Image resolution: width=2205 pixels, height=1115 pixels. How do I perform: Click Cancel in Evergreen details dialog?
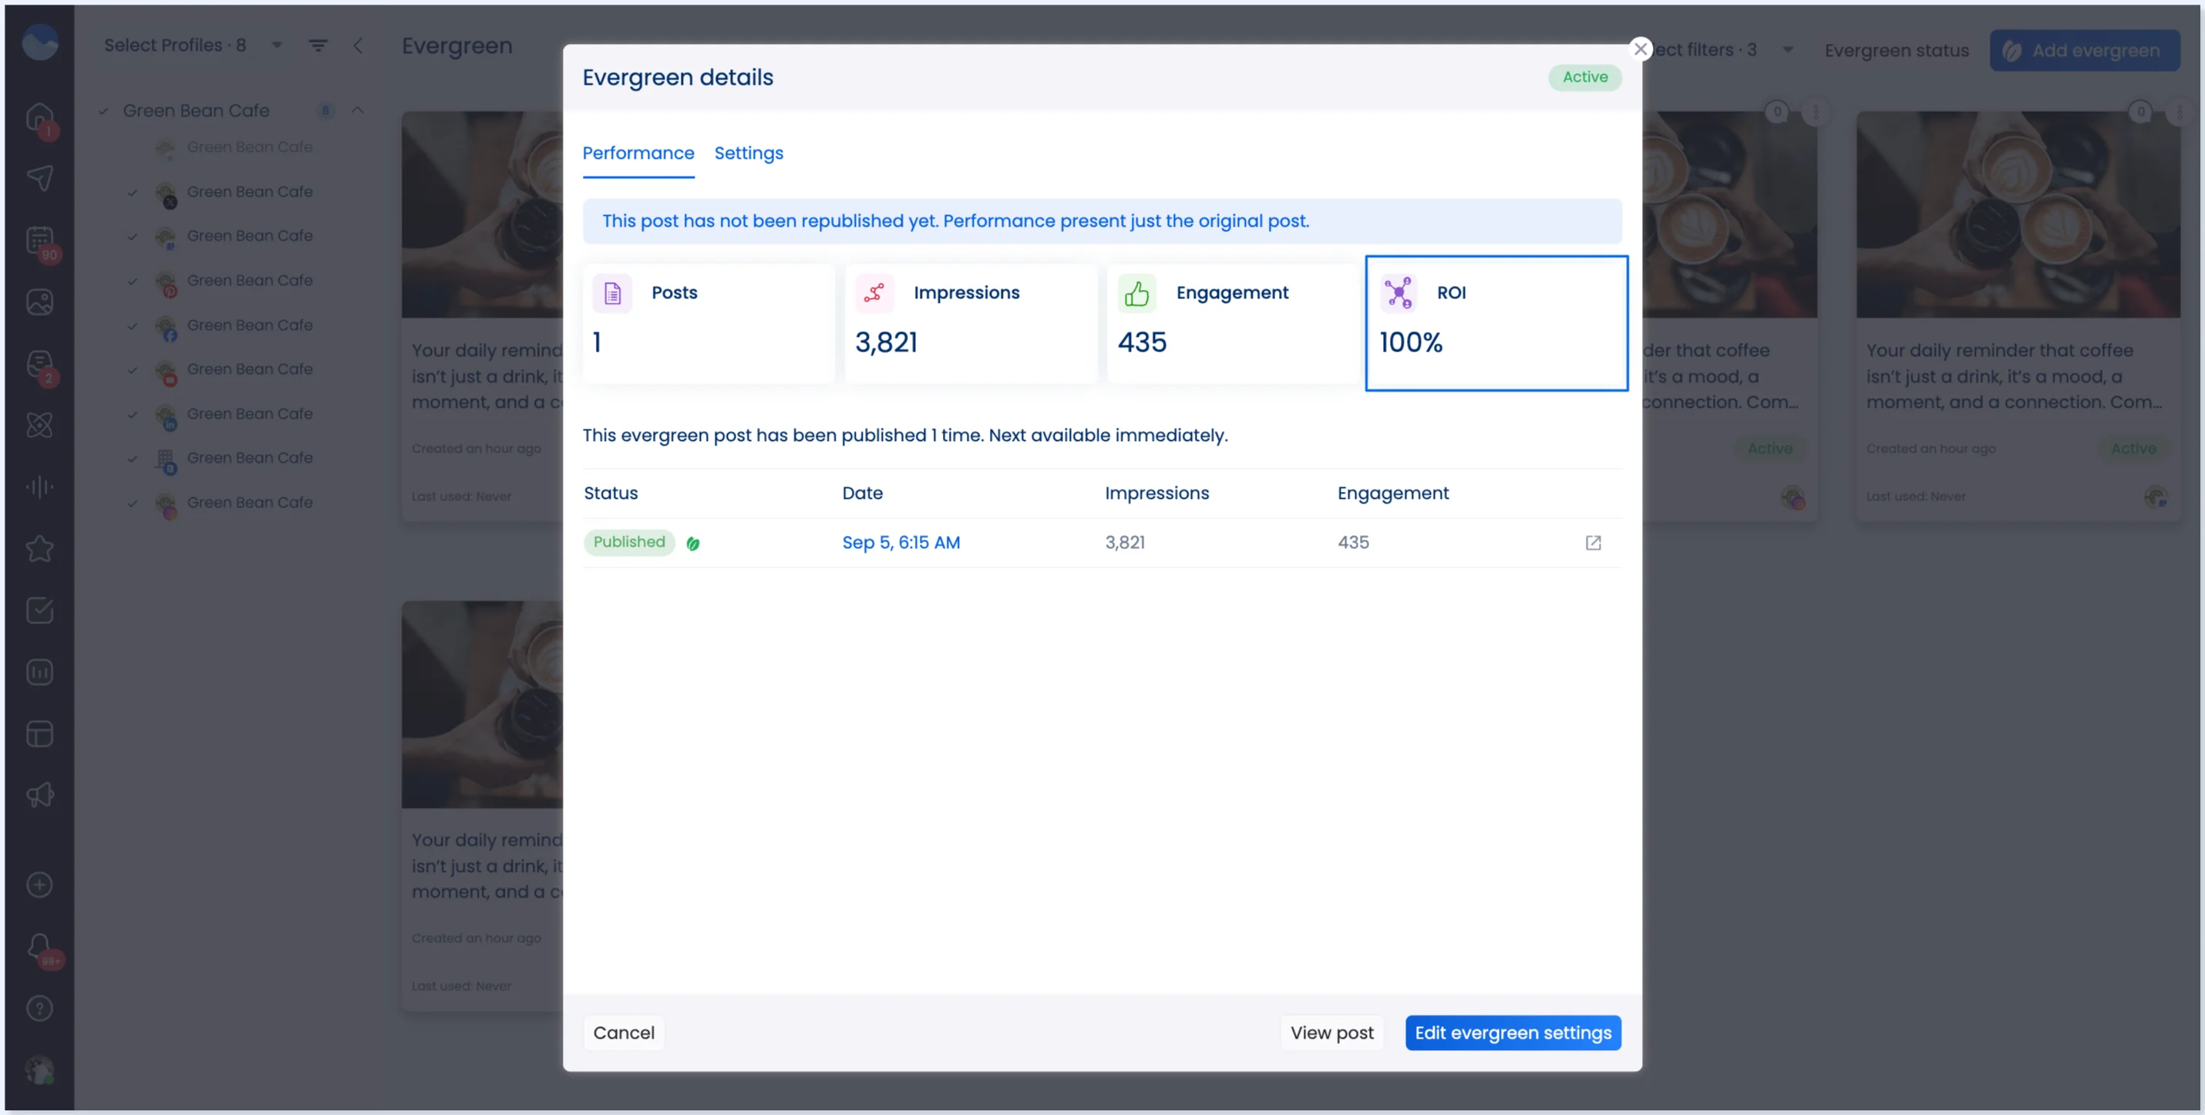623,1032
